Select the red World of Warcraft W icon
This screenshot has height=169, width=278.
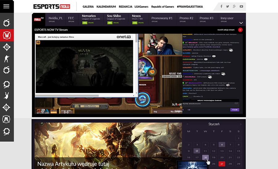tap(7, 35)
